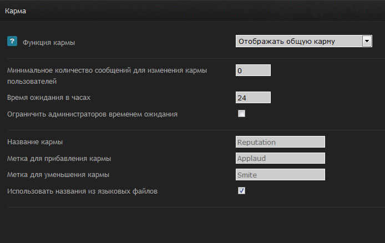
Task: Click Использовать названия из языковых файлов label
Action: 82,191
